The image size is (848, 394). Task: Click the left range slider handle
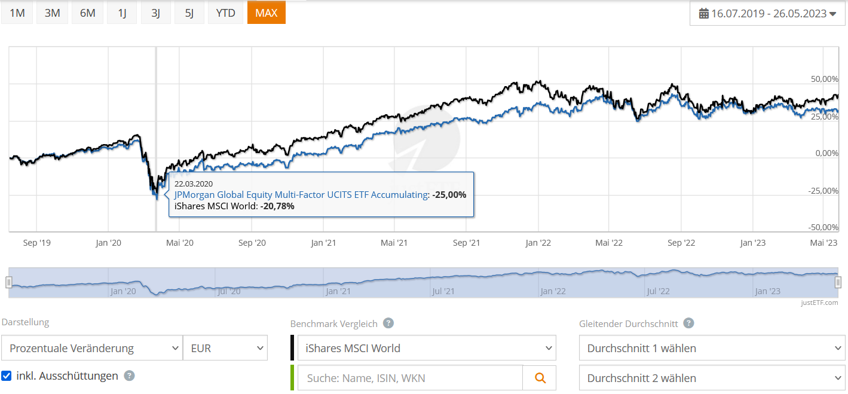(9, 282)
